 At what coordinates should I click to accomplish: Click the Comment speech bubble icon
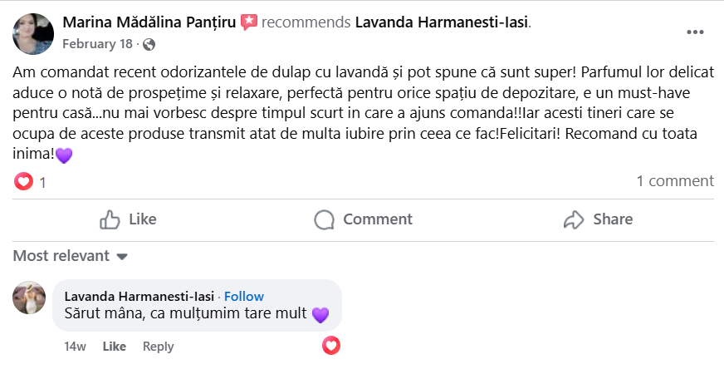coord(325,219)
